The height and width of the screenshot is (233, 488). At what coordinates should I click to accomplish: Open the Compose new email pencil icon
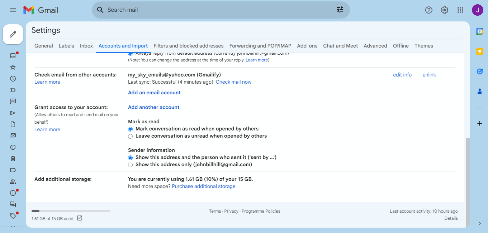coord(13,34)
